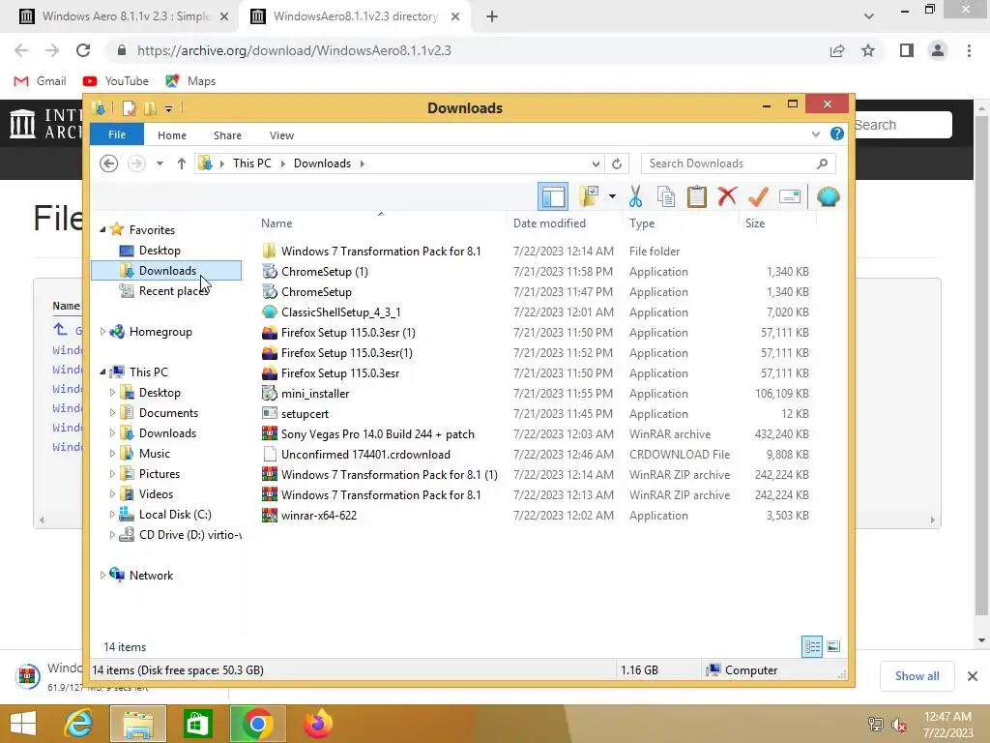Viewport: 990px width, 743px height.
Task: Click This PC in the address bar
Action: pyautogui.click(x=251, y=163)
